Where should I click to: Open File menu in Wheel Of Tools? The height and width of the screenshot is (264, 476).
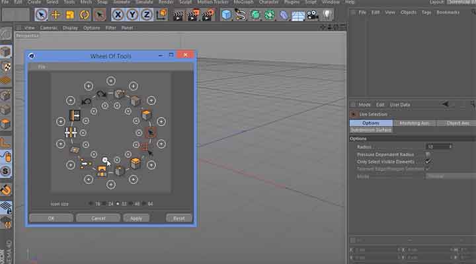coord(42,67)
